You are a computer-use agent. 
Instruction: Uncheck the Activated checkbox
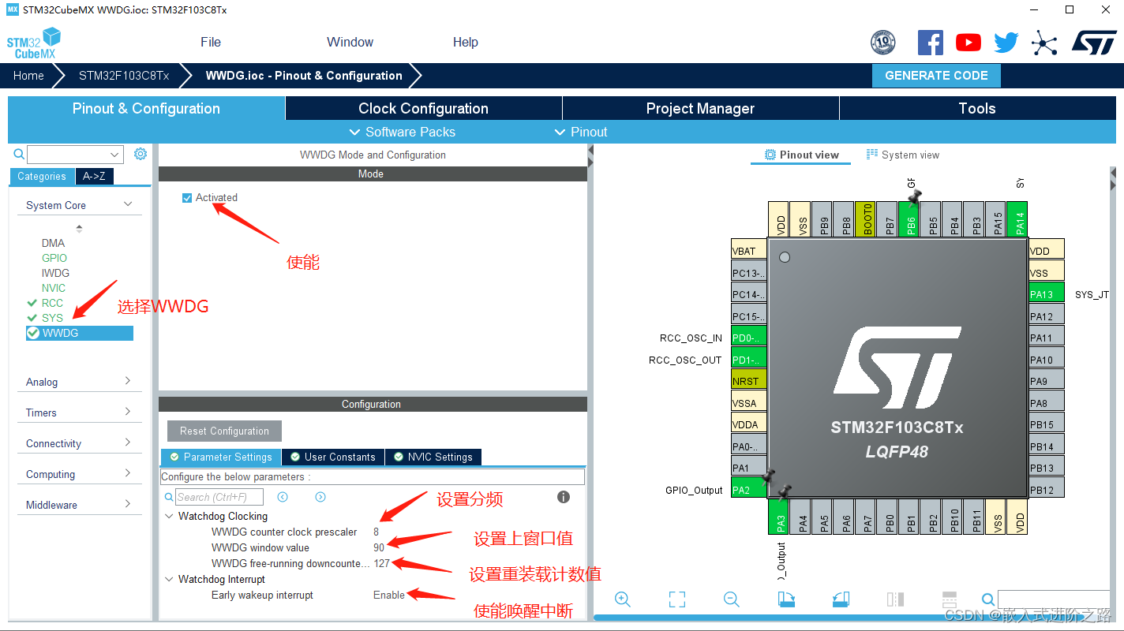pyautogui.click(x=187, y=198)
